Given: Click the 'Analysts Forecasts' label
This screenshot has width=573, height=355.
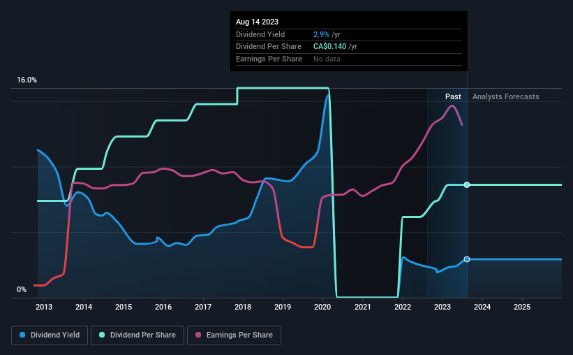Looking at the screenshot, I should 505,96.
